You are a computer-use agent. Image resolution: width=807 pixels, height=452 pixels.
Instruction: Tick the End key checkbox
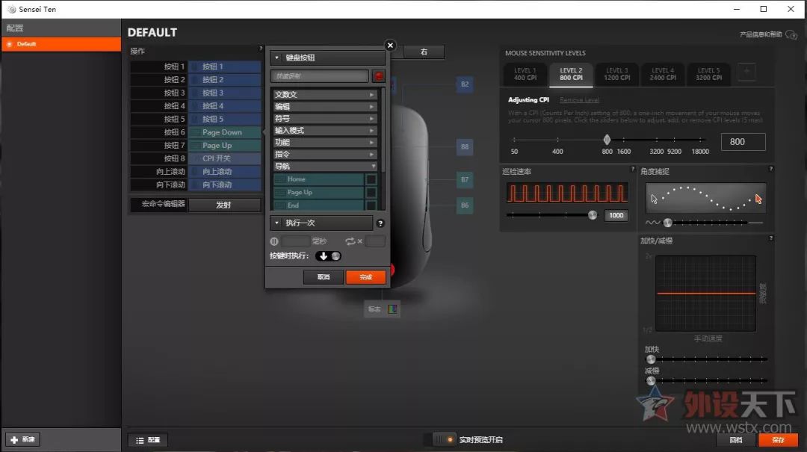(x=371, y=205)
